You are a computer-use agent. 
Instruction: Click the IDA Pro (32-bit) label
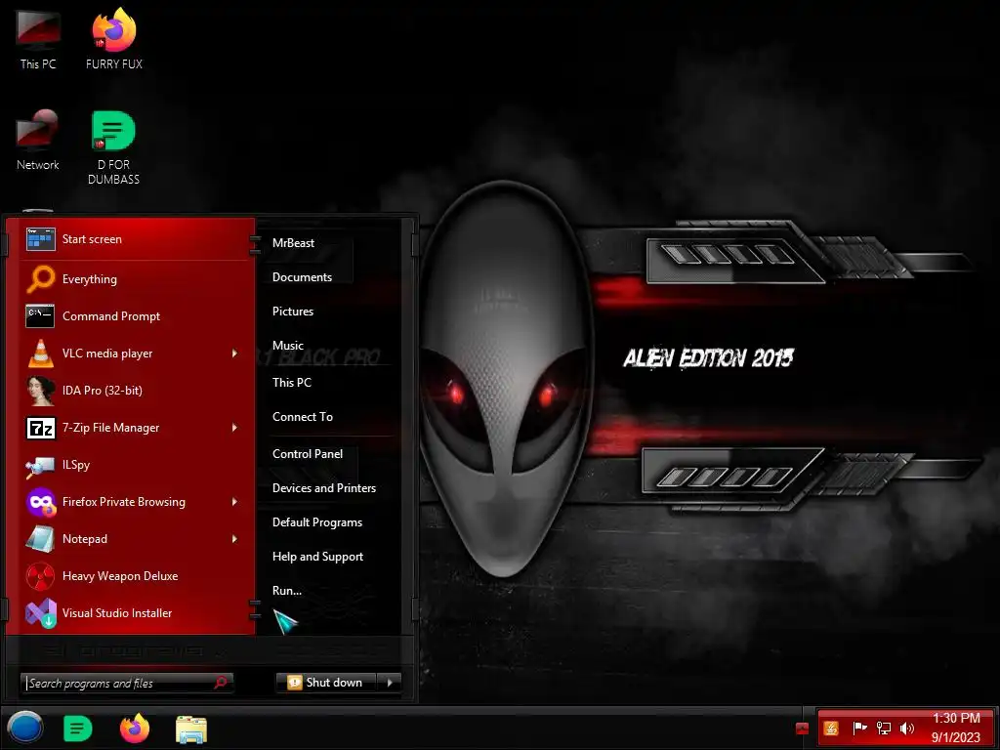pyautogui.click(x=102, y=391)
